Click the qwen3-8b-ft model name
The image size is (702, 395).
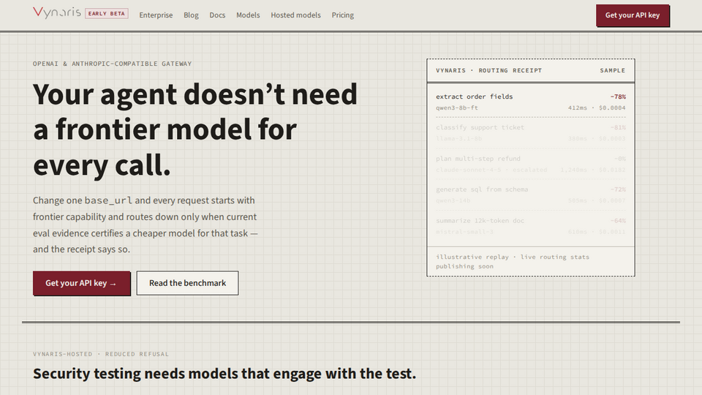click(456, 108)
